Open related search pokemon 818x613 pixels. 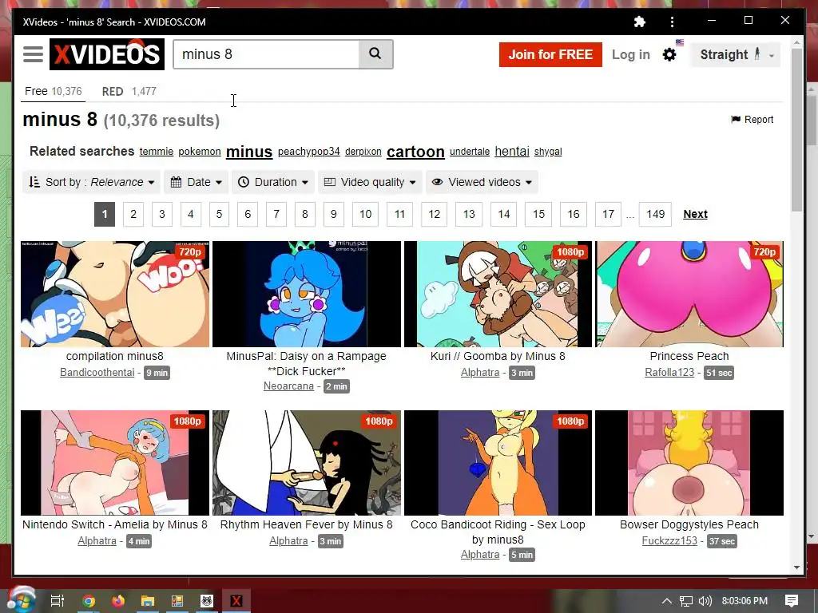(200, 151)
